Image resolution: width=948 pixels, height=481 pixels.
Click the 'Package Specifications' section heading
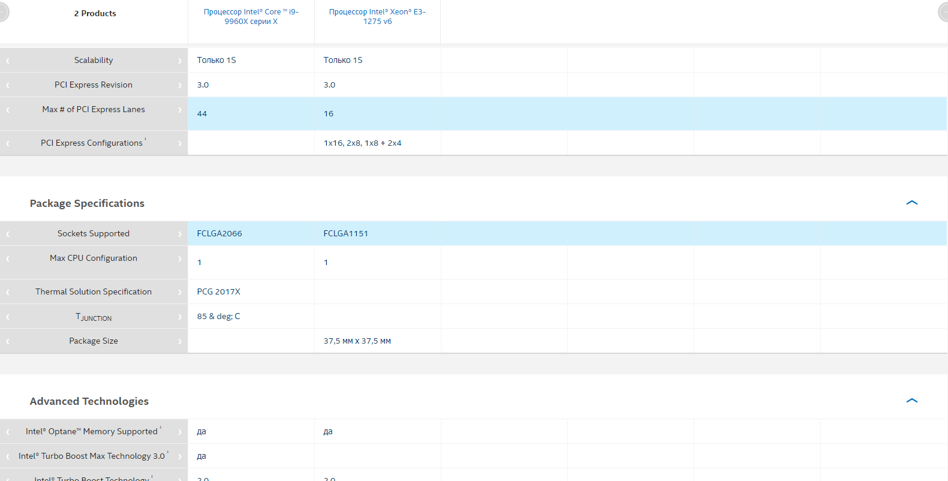coord(87,203)
